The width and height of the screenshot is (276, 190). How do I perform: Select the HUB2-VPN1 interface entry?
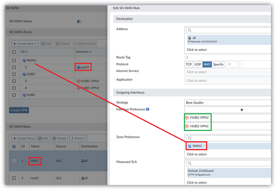click(228, 126)
